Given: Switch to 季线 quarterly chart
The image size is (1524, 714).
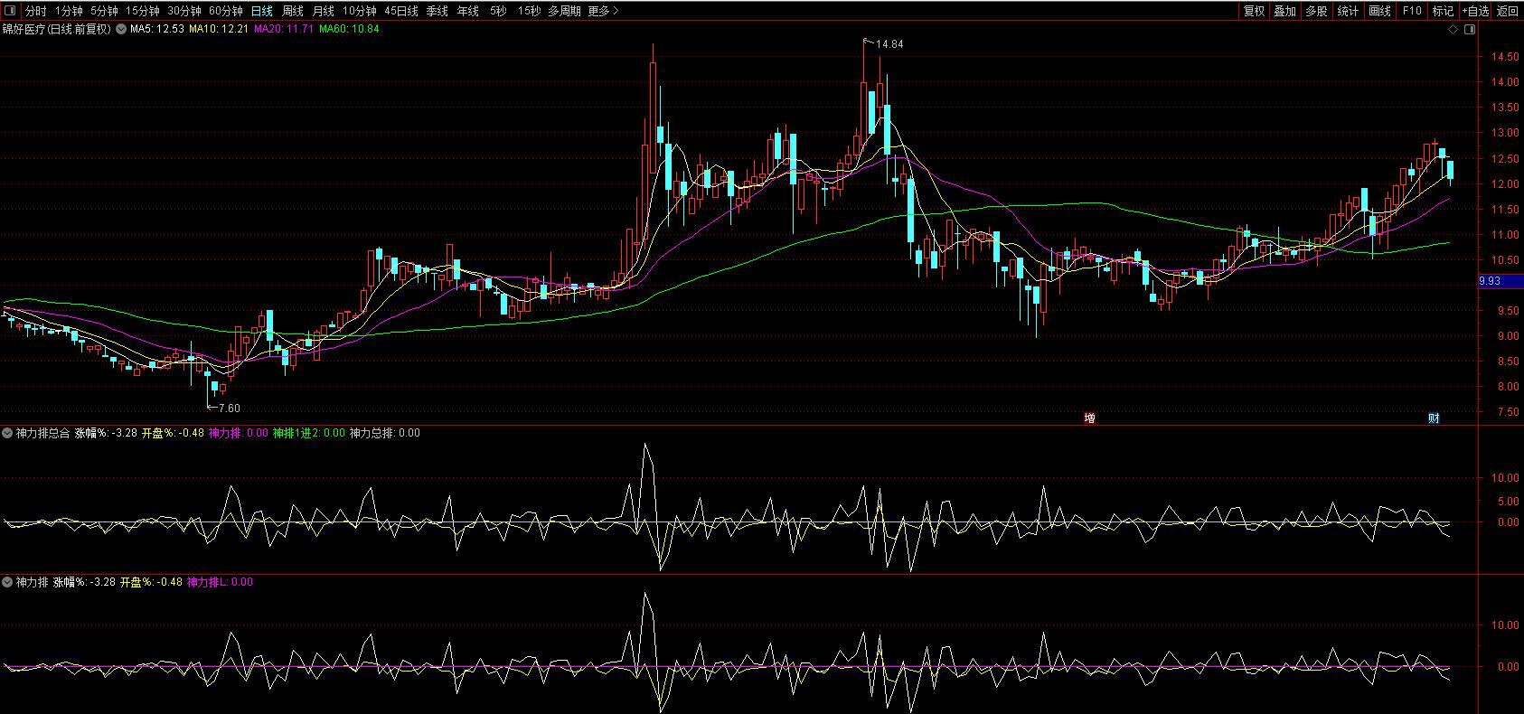Looking at the screenshot, I should coord(437,11).
